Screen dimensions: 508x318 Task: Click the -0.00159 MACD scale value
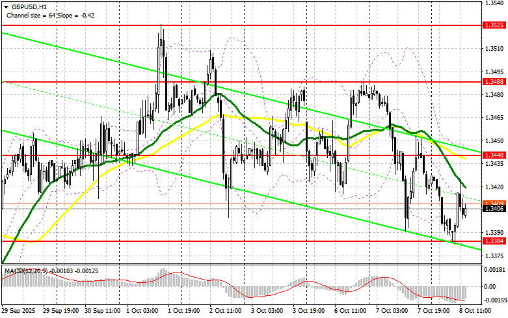click(x=496, y=300)
